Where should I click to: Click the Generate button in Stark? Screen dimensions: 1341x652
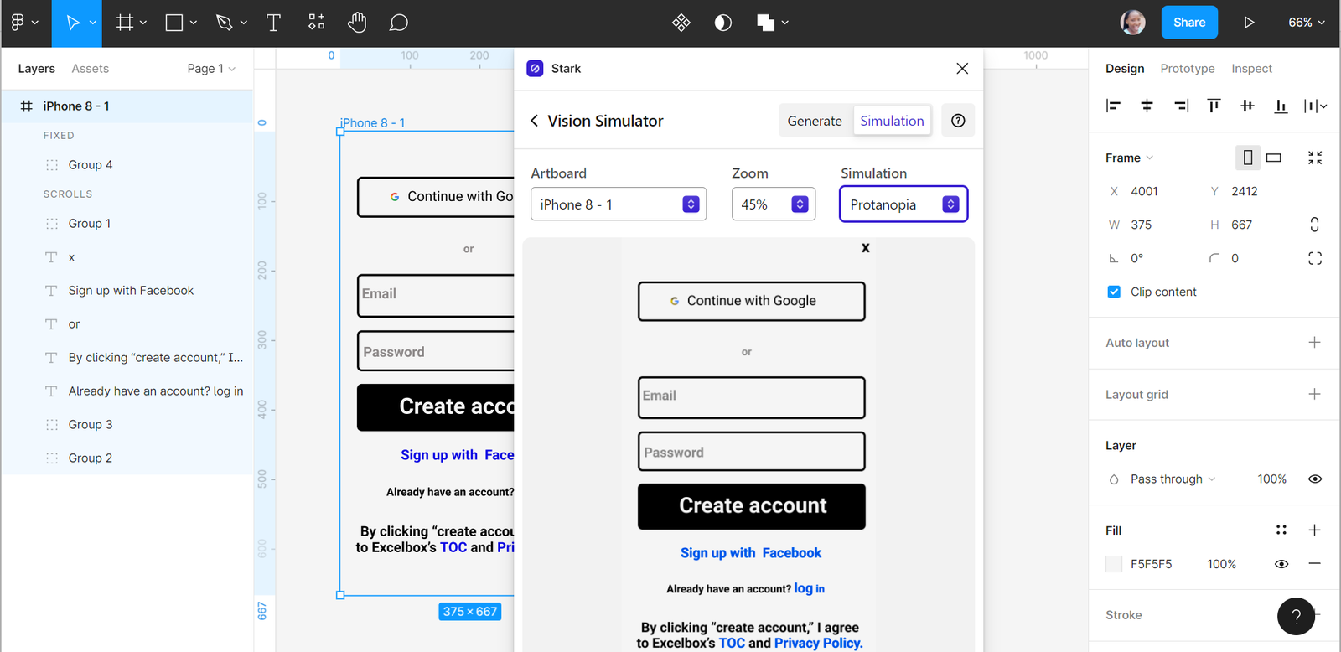(815, 121)
